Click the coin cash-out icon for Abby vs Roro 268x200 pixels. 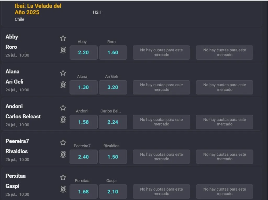[x=63, y=50]
